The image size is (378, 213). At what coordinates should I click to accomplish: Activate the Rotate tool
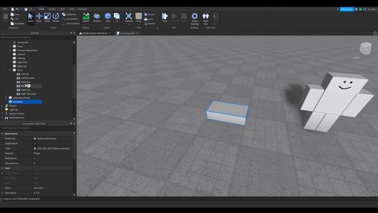tap(56, 17)
